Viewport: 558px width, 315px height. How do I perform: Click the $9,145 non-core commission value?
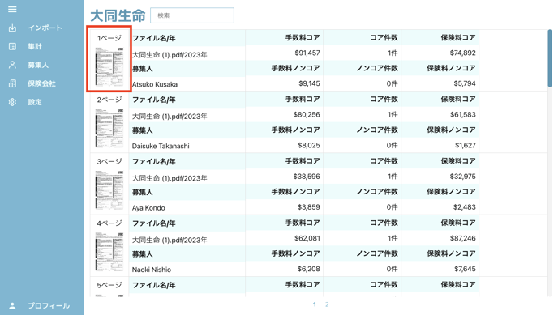[309, 83]
